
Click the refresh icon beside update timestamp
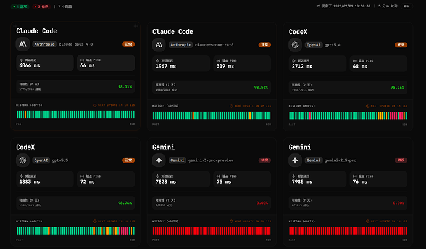click(x=319, y=6)
